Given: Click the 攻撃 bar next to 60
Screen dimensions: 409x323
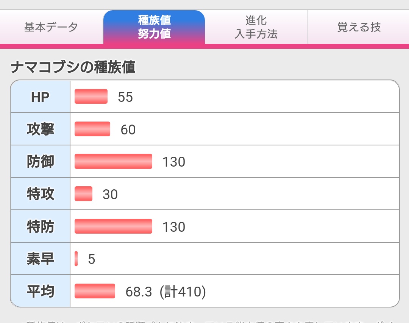Looking at the screenshot, I should pos(92,129).
